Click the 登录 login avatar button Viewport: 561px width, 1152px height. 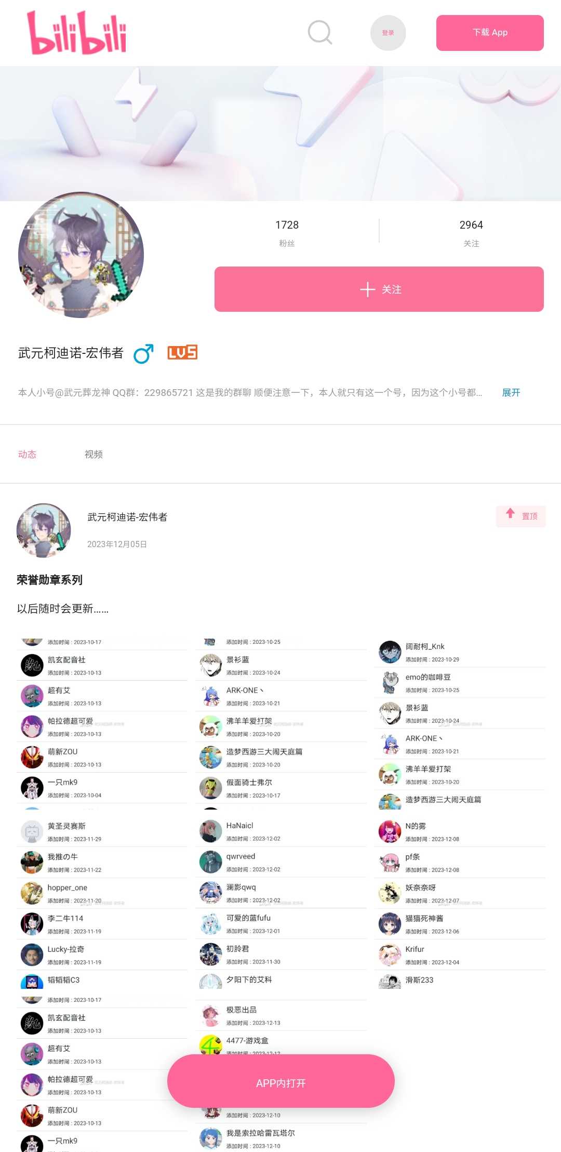(388, 33)
